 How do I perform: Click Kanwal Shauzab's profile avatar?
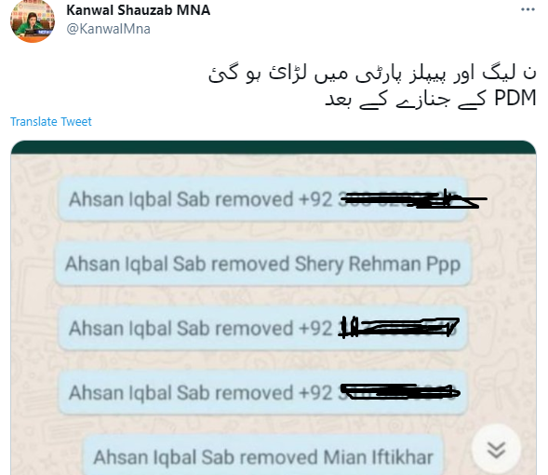pyautogui.click(x=33, y=21)
